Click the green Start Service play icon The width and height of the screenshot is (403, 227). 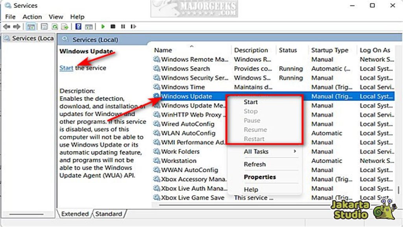pyautogui.click(x=103, y=26)
